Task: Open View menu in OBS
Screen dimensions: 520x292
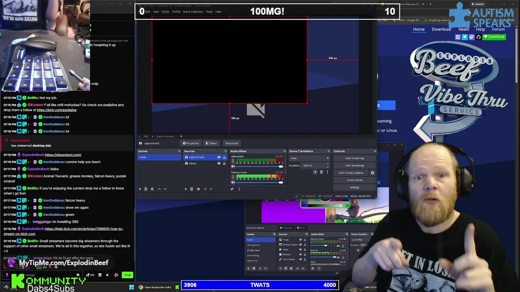Action: coord(156,12)
